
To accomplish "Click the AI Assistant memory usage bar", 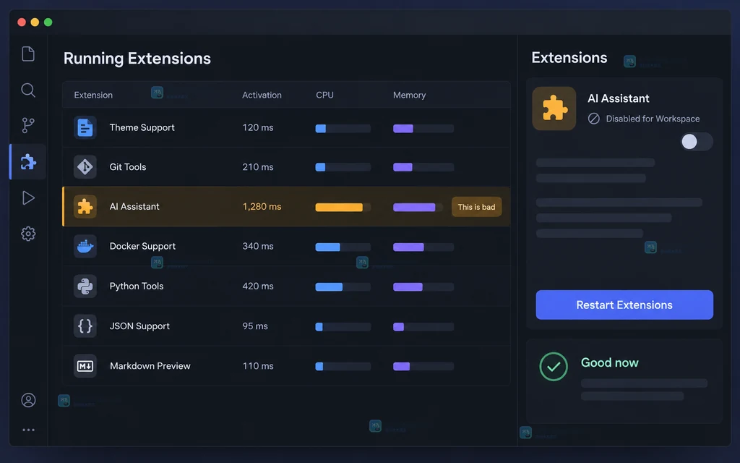I will click(x=418, y=207).
